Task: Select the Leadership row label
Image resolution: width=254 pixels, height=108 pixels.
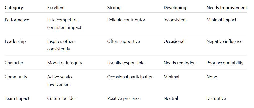Action: tap(15, 41)
